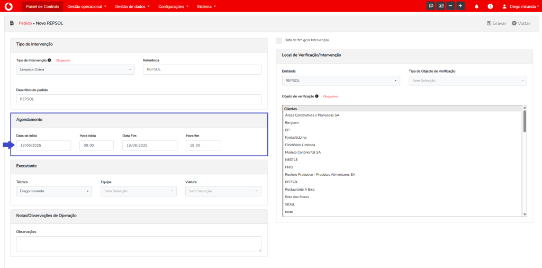
Task: Click the Vodafone logo in the header
Action: [9, 6]
